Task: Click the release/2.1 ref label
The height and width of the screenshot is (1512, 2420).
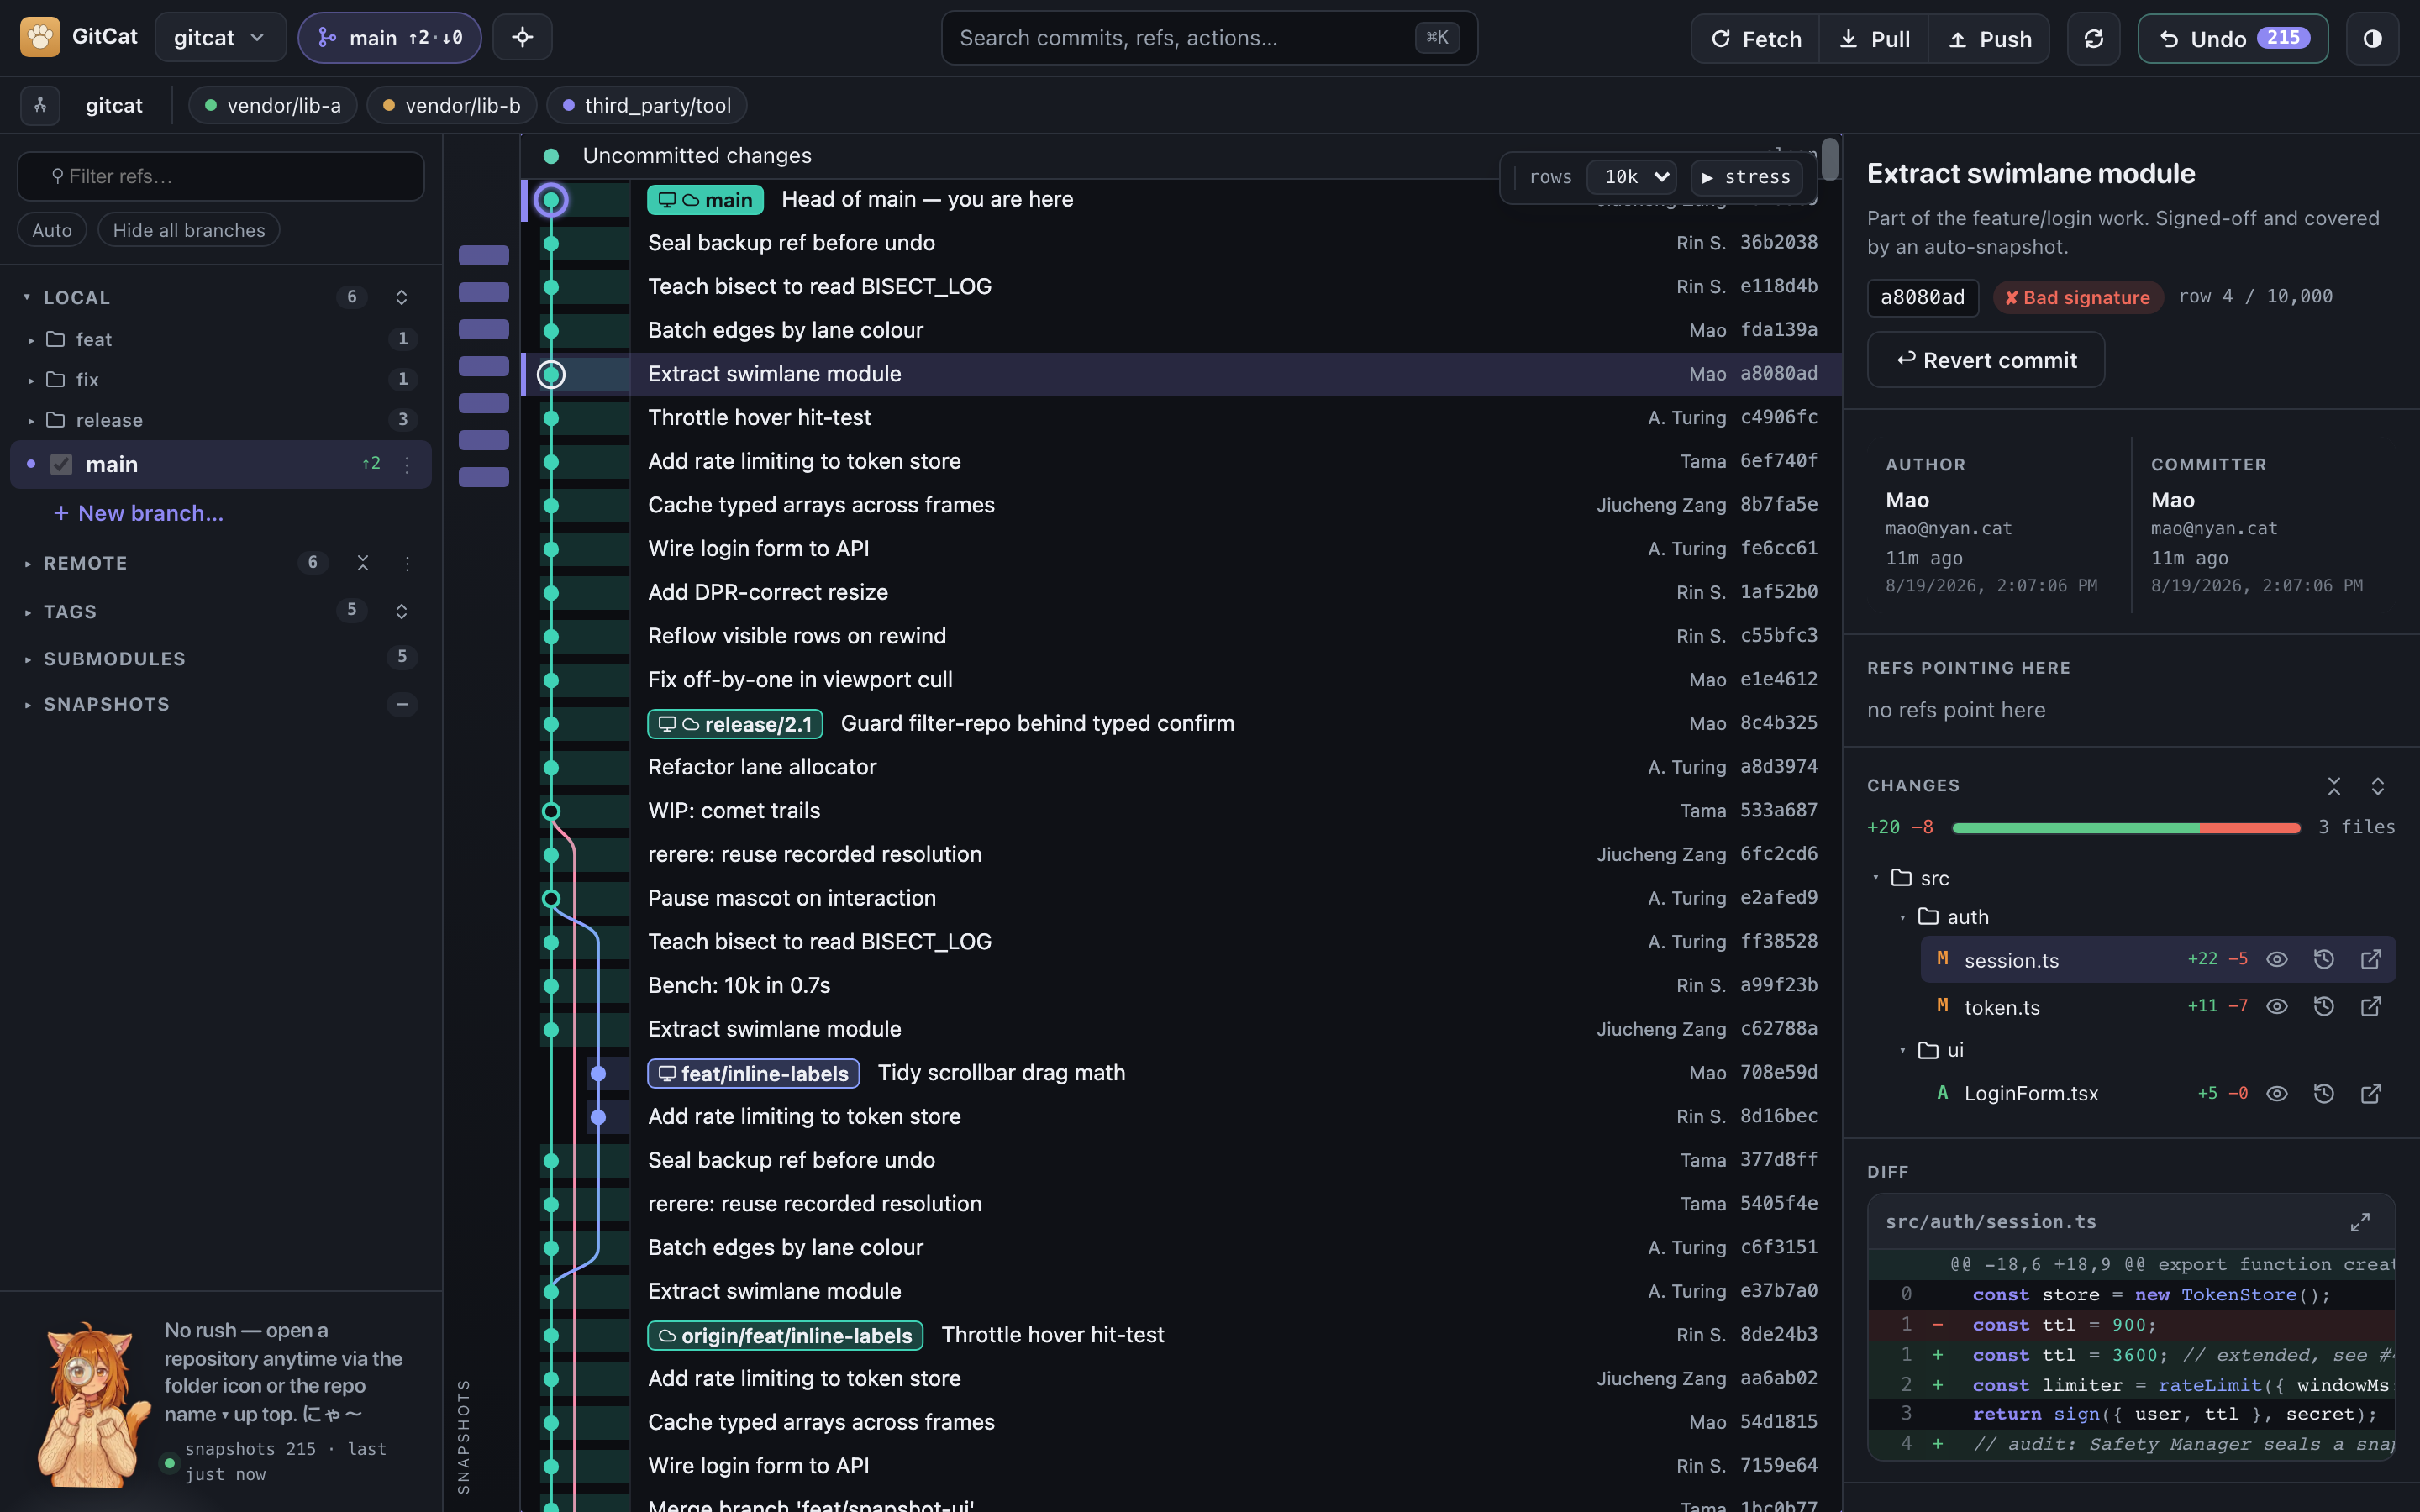Action: coord(735,724)
